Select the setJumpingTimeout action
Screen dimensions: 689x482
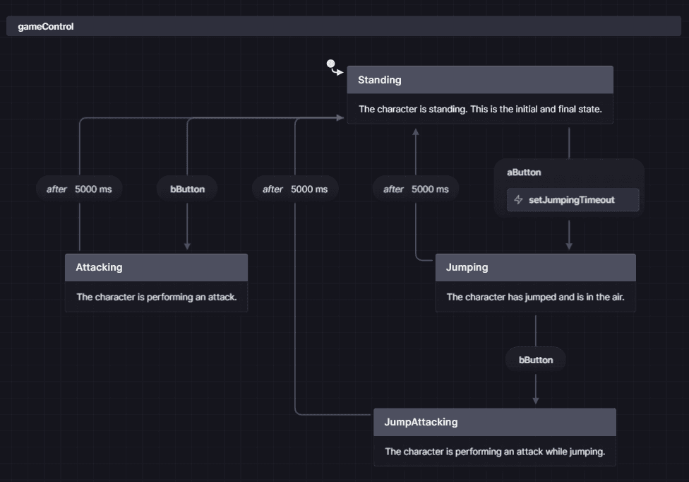[x=572, y=200]
